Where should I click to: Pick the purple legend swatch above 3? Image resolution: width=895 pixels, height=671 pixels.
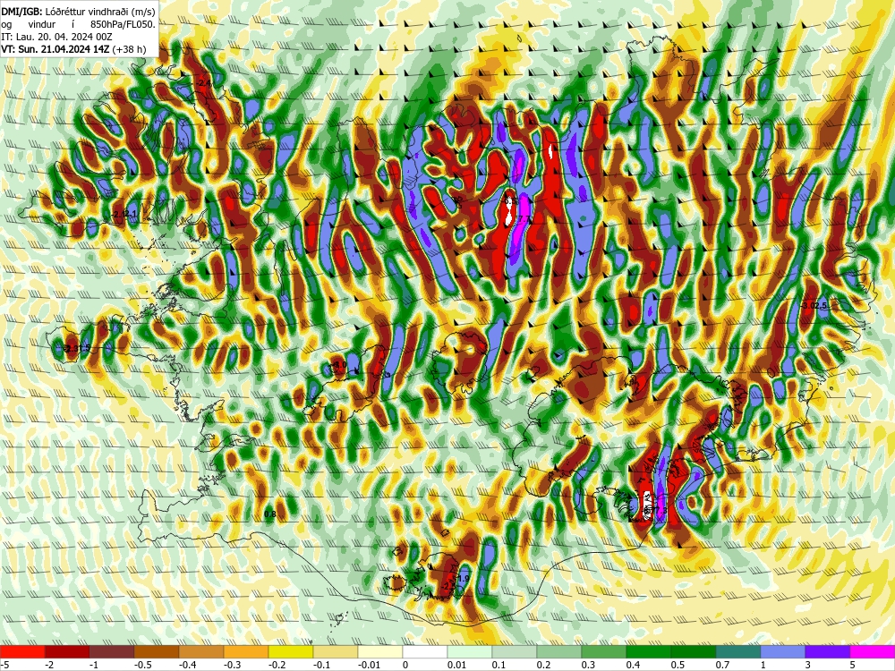(x=828, y=652)
